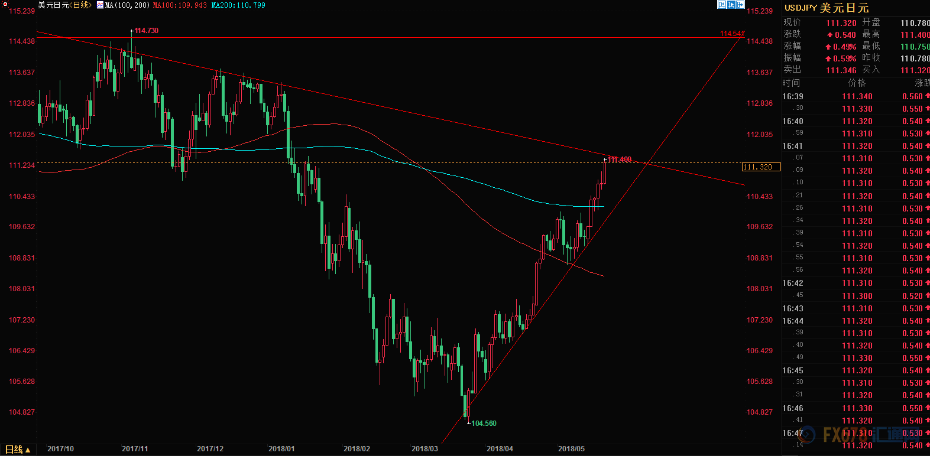Click the 时间 column header in tick list
The image size is (930, 456).
[791, 83]
